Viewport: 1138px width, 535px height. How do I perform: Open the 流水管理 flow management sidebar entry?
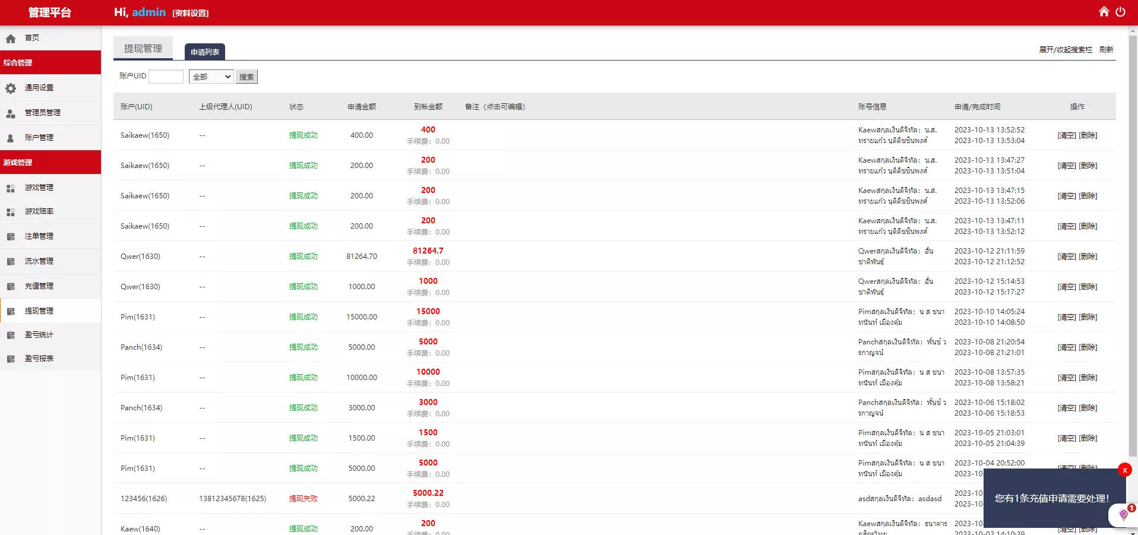click(38, 261)
